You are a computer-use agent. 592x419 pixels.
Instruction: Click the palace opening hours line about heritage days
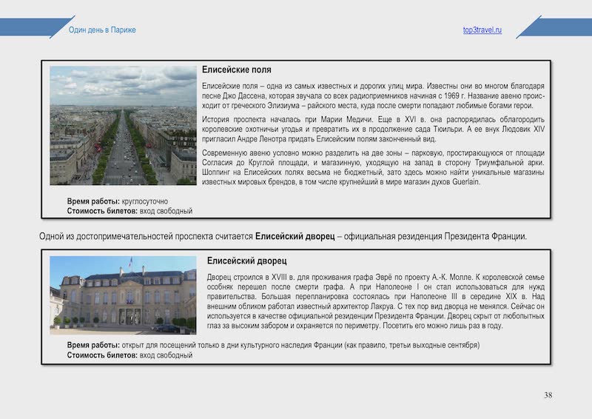tap(273, 346)
